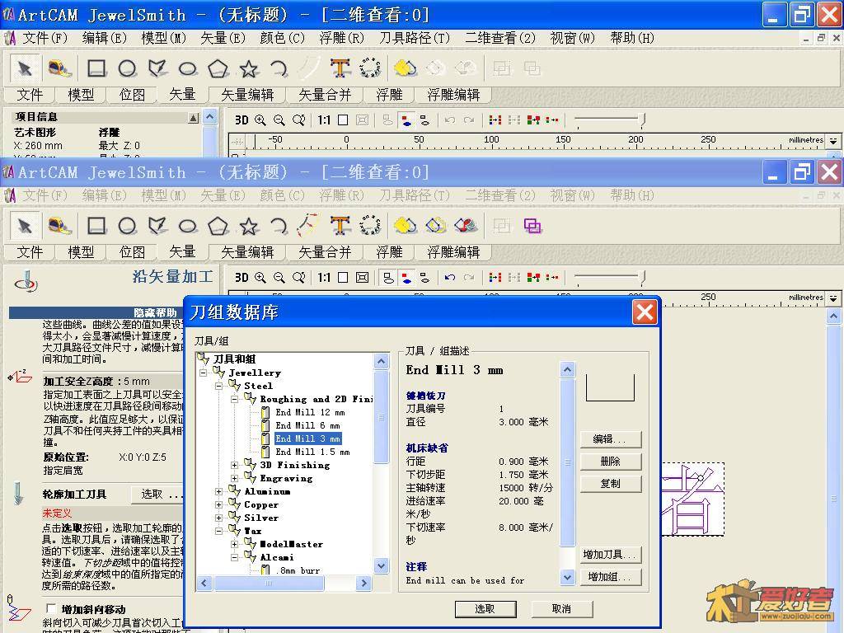Select the polygon tool in front window toolbar

[218, 226]
